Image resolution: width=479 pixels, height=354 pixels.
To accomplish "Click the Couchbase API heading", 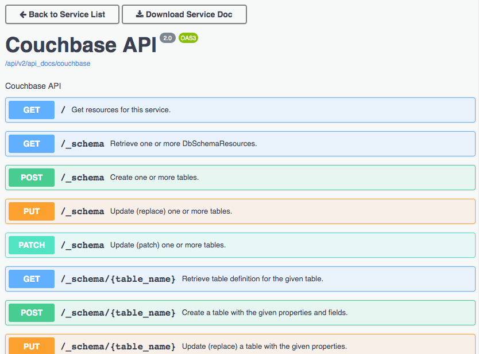I will click(79, 45).
